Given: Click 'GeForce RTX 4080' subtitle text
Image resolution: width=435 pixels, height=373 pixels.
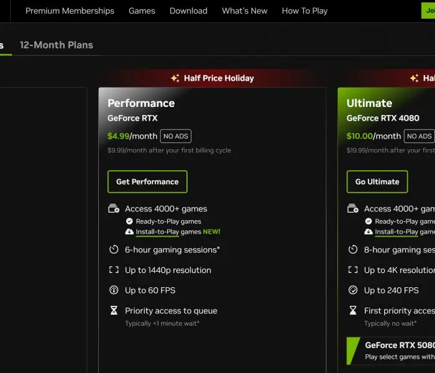Looking at the screenshot, I should (383, 118).
